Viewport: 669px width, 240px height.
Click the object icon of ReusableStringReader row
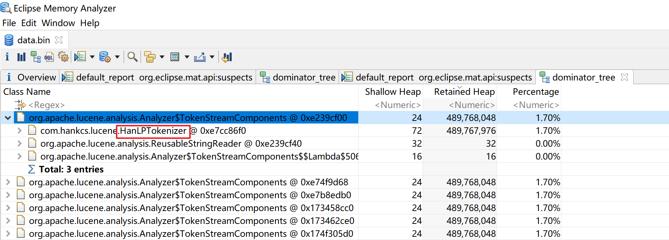tap(32, 143)
